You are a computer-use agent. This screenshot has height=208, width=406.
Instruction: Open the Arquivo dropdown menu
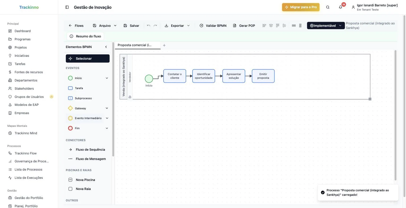tap(105, 25)
